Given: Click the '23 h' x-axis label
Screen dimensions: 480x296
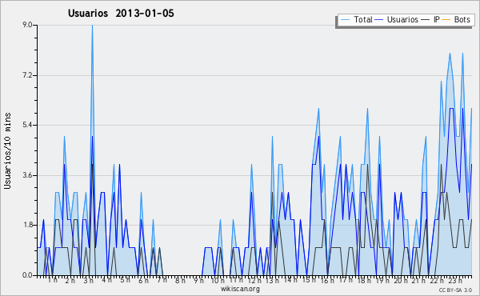Looking at the screenshot, I should pos(455,280).
